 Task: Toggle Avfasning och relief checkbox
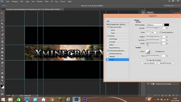[x=108, y=27]
